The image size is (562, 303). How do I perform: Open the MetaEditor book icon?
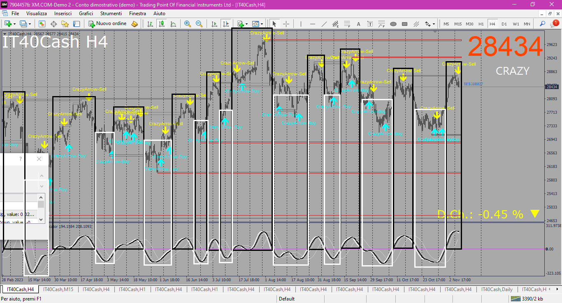(x=135, y=24)
